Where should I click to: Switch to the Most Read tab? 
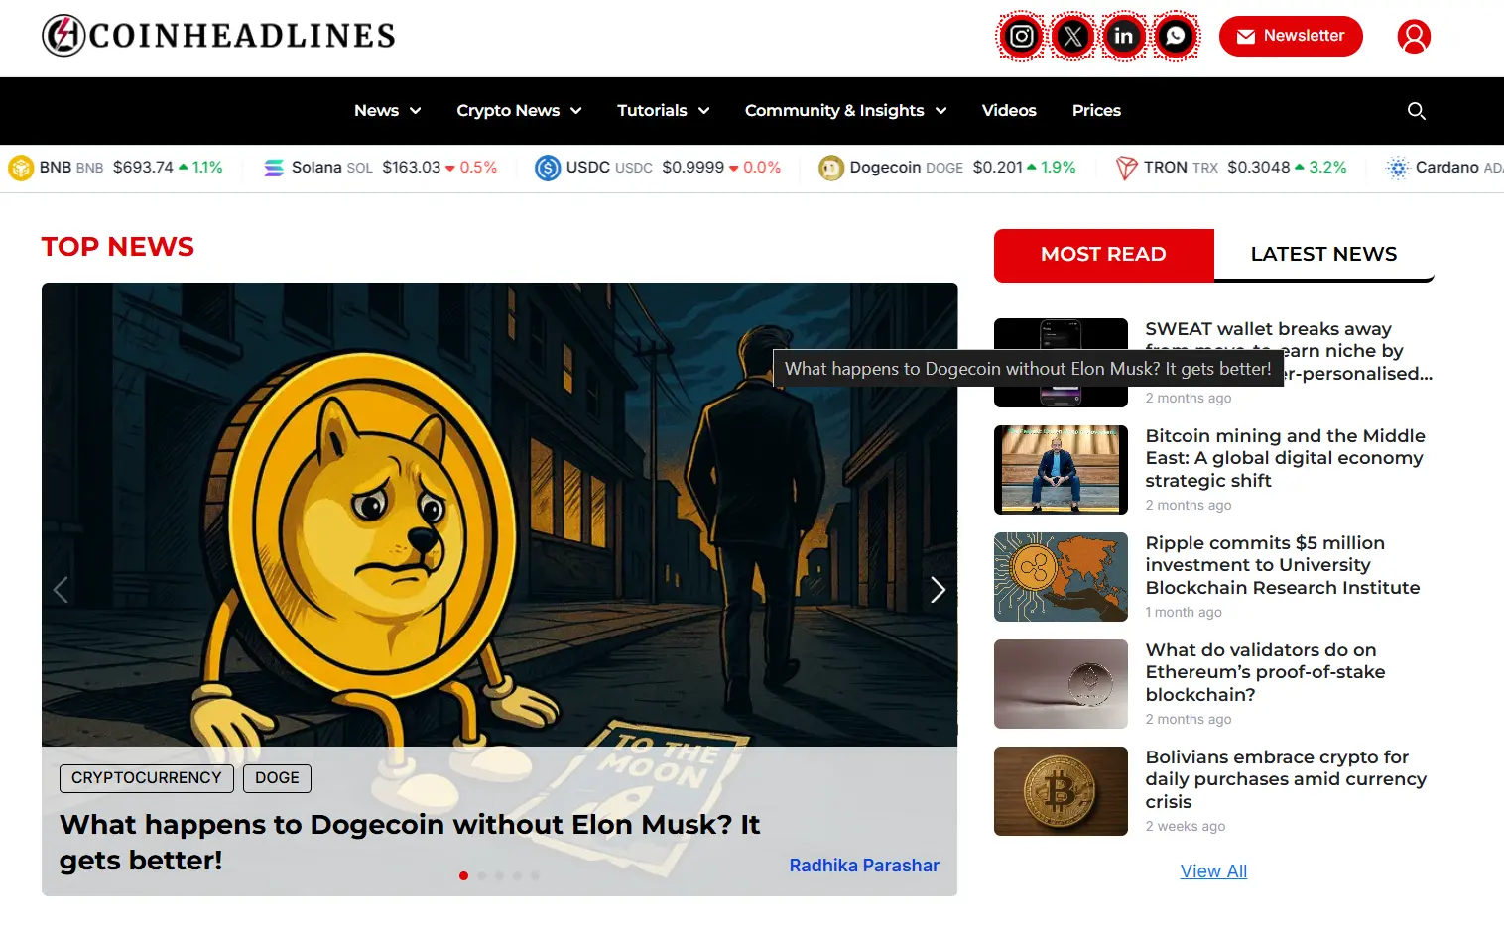pyautogui.click(x=1103, y=254)
